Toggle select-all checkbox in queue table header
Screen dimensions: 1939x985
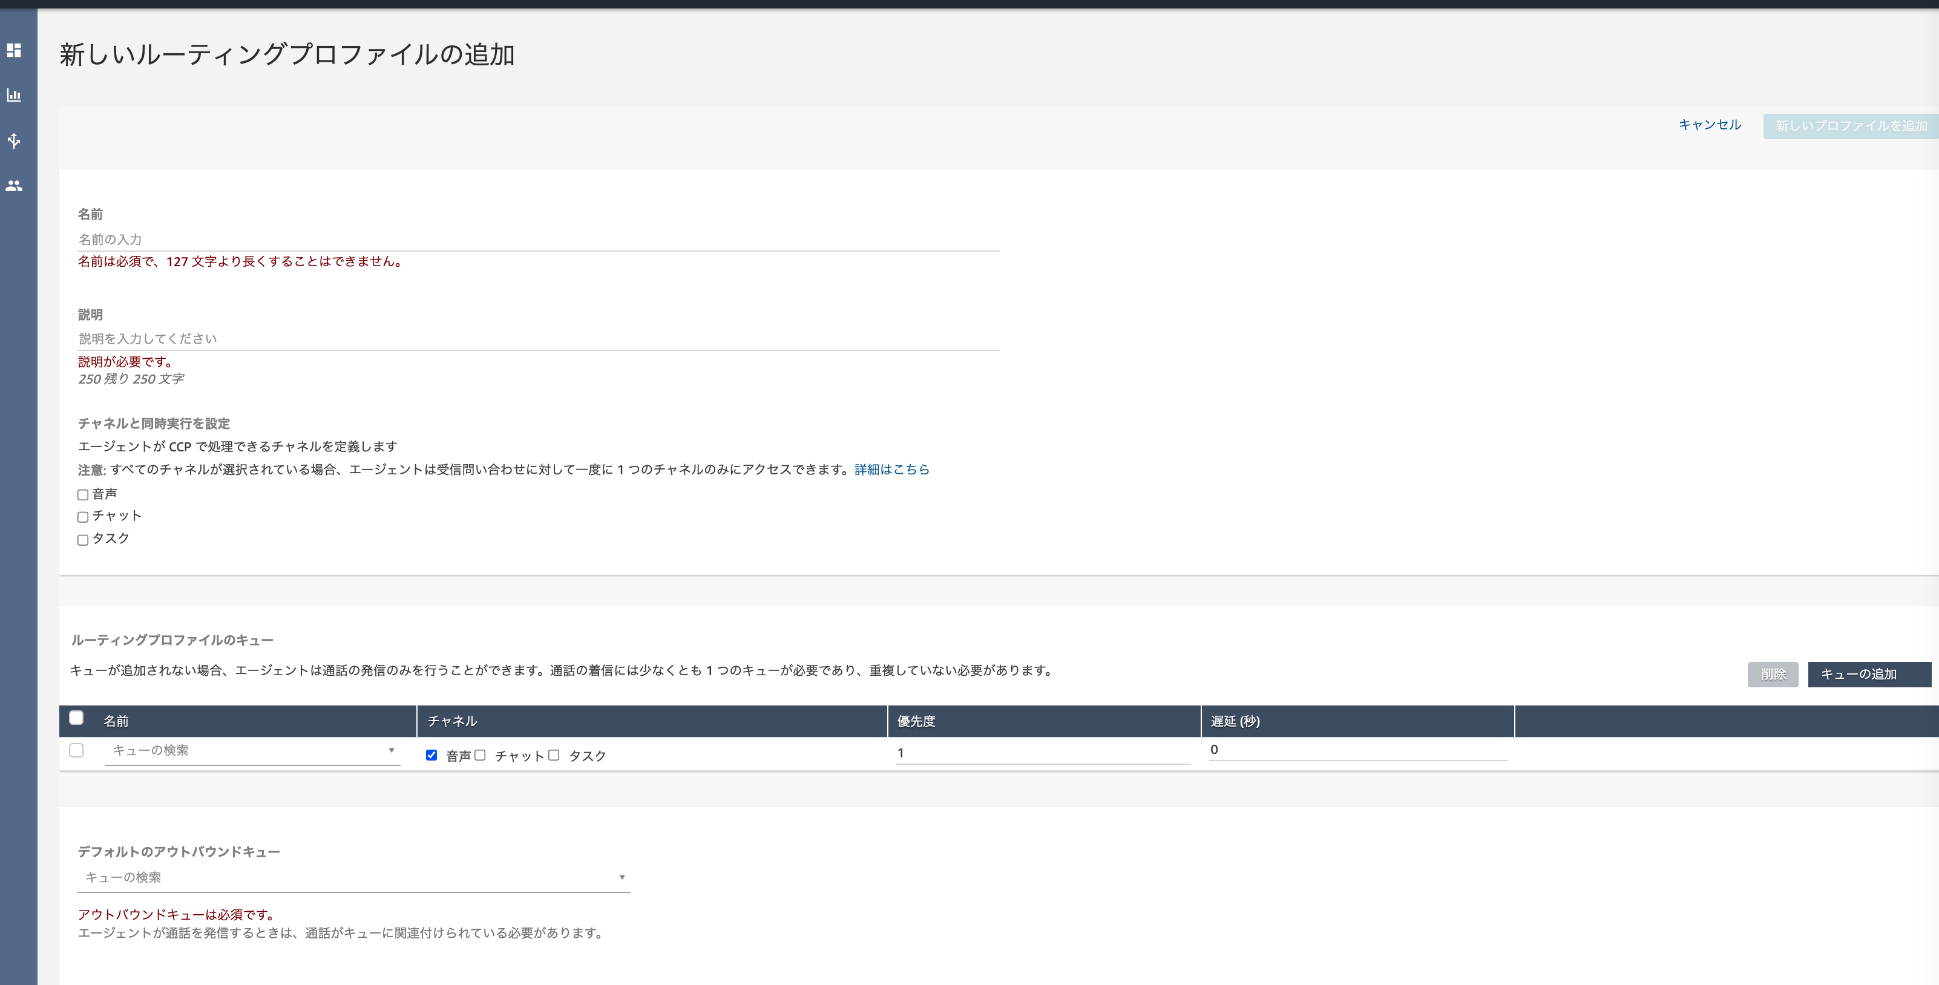click(x=76, y=718)
